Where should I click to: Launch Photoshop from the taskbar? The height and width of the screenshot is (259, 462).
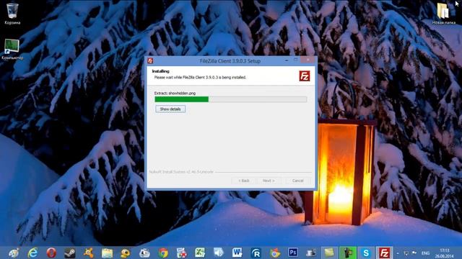[x=293, y=253]
